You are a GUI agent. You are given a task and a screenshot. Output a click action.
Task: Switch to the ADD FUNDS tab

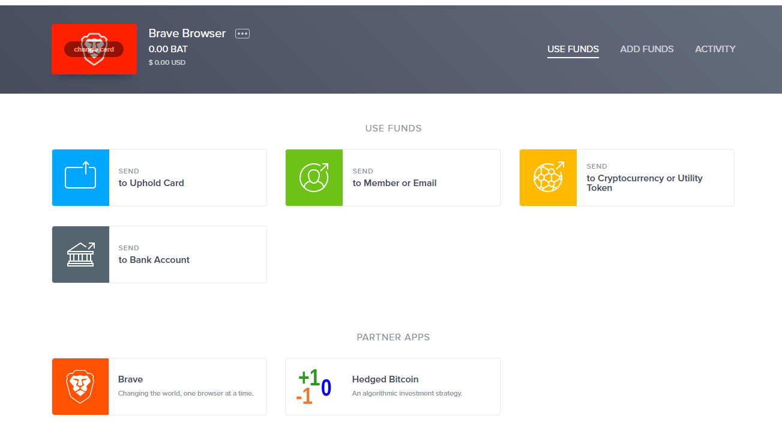point(647,49)
